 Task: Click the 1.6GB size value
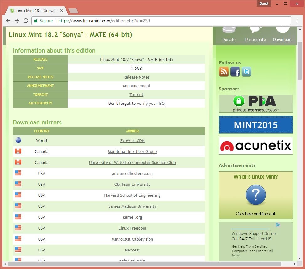tap(136, 68)
